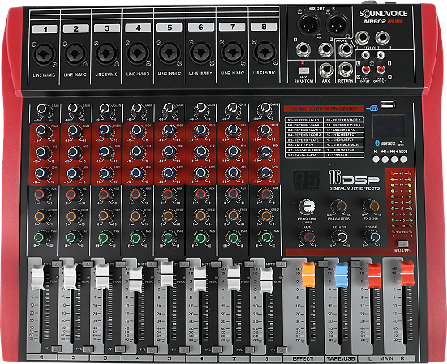The width and height of the screenshot is (447, 364).
Task: Click the MODE button of the media player
Action: (403, 159)
